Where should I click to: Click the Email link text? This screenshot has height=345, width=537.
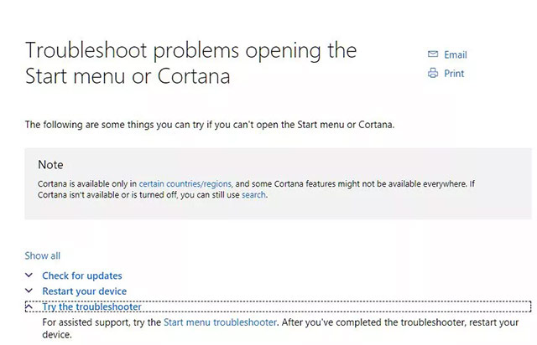[x=456, y=54]
